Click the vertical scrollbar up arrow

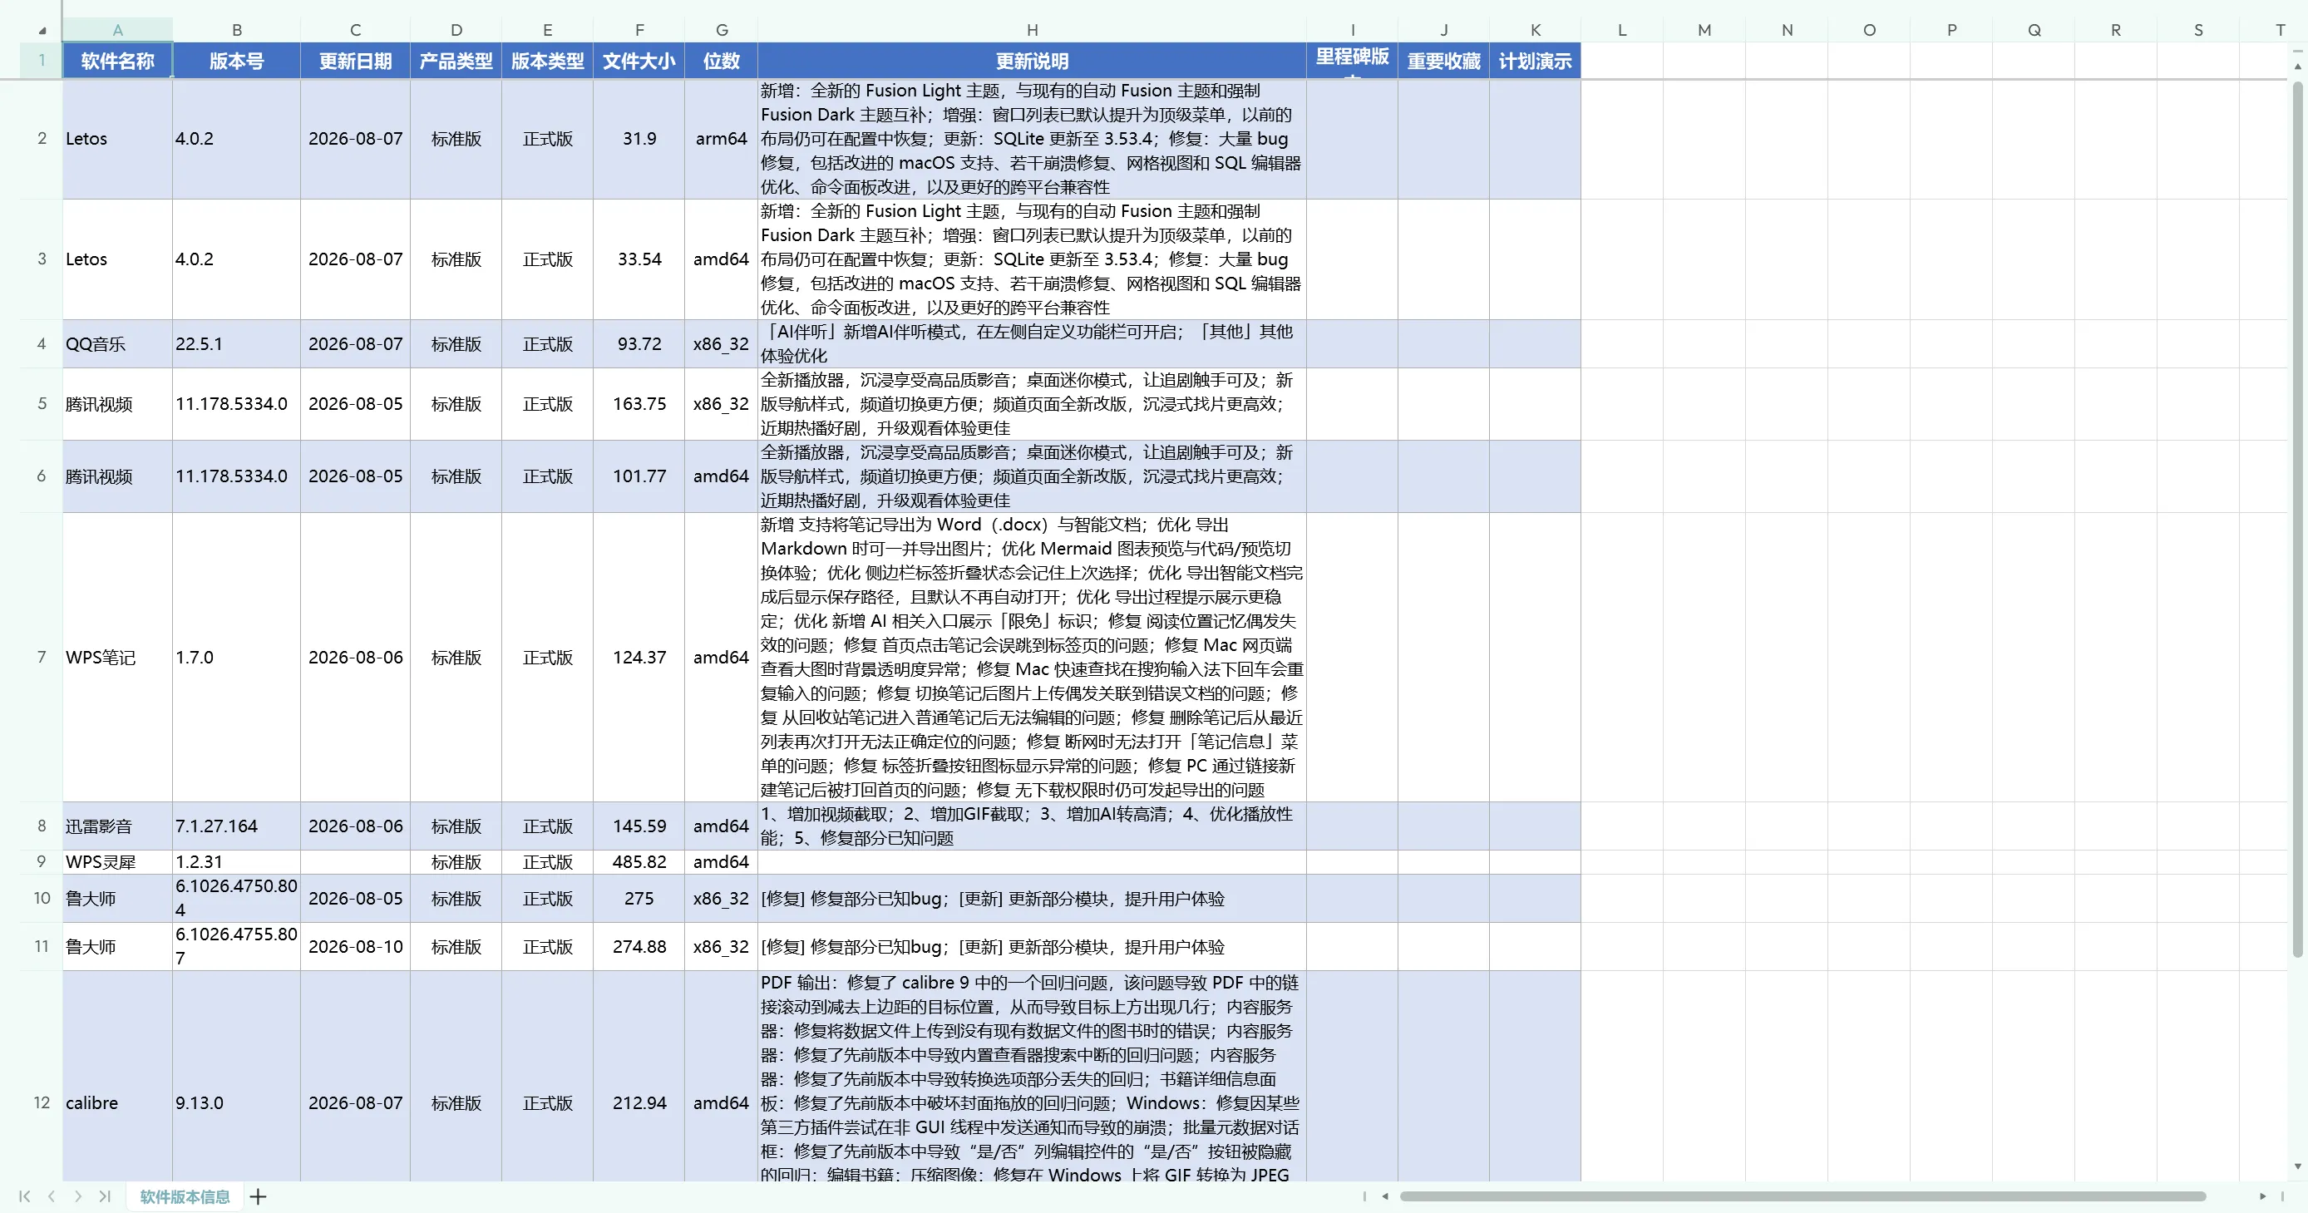tap(2297, 66)
